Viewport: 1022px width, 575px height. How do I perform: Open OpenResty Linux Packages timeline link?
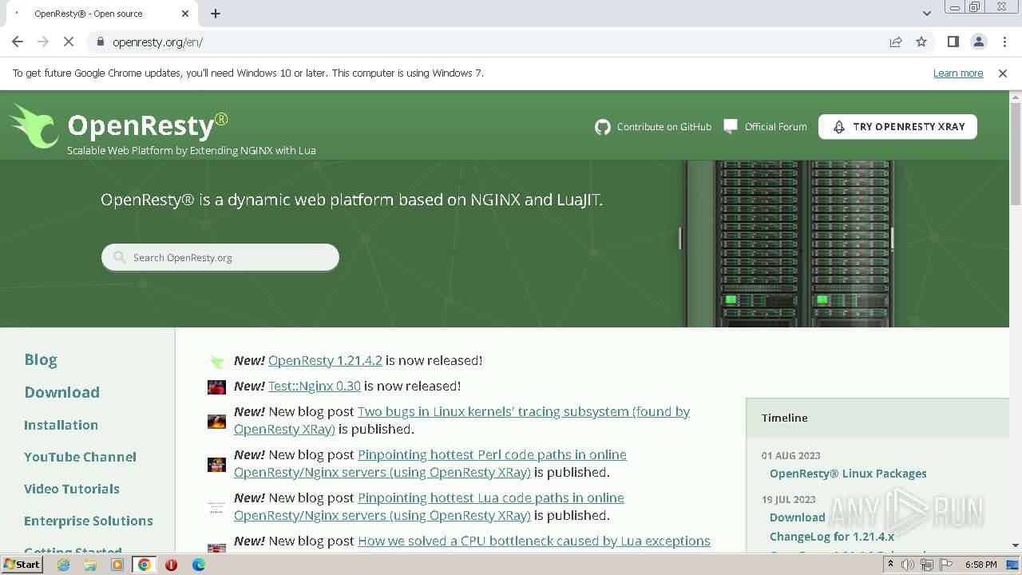click(x=848, y=474)
